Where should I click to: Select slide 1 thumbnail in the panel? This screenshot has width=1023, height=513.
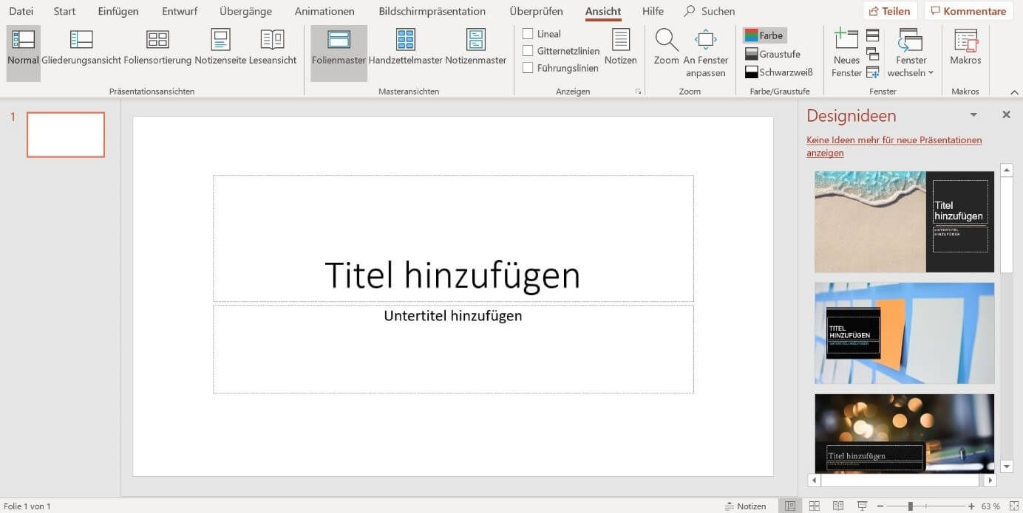tap(66, 134)
